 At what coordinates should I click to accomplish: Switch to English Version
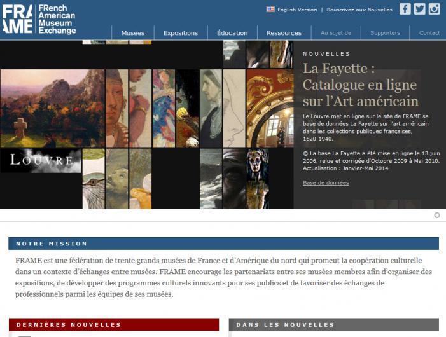tap(297, 10)
